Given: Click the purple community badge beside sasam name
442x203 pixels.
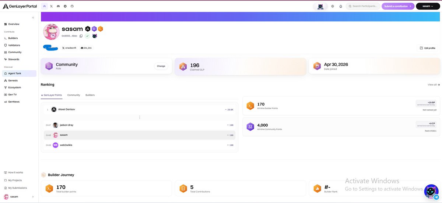Looking at the screenshot, I should point(94,29).
